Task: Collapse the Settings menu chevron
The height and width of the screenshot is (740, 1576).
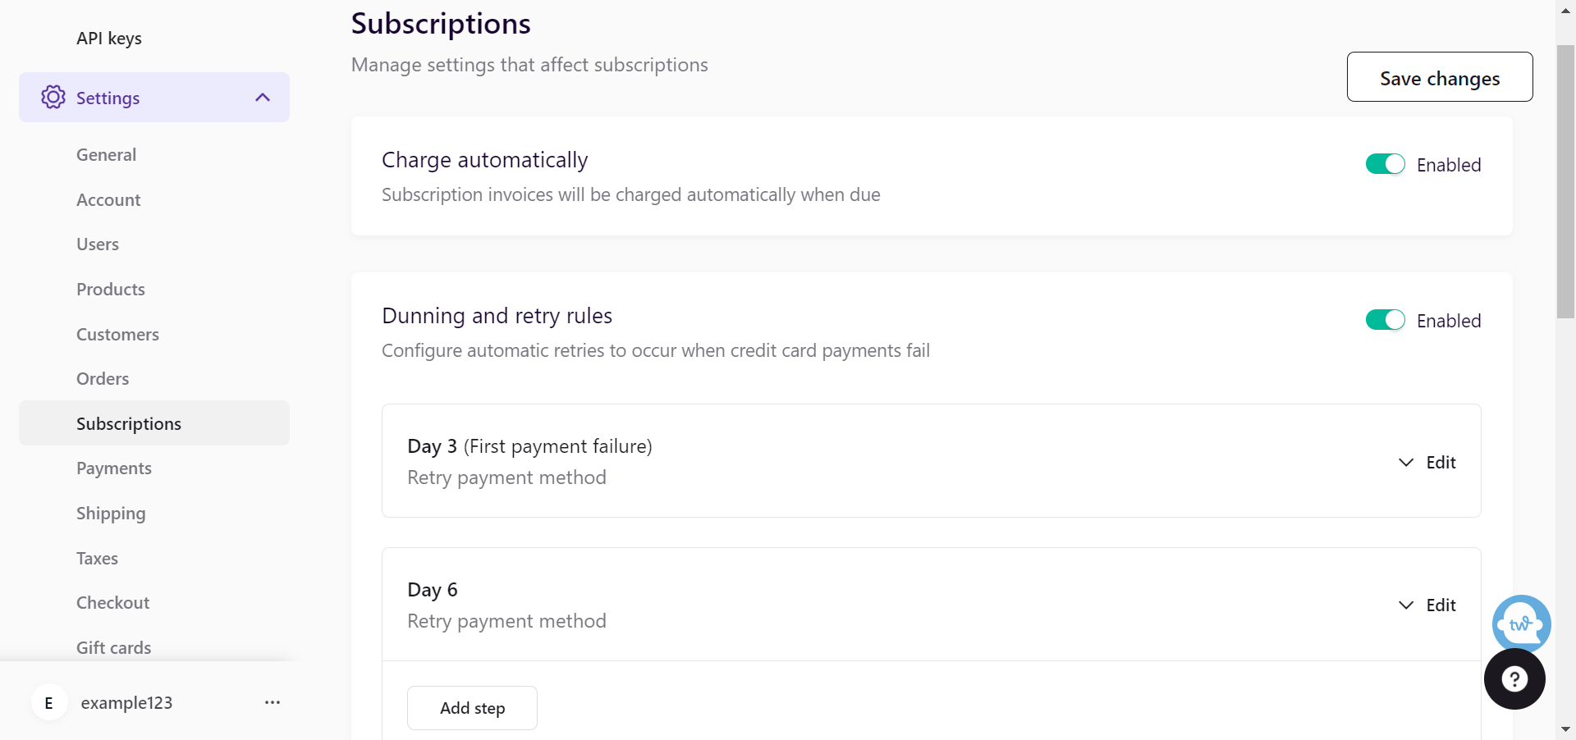Action: pyautogui.click(x=263, y=98)
